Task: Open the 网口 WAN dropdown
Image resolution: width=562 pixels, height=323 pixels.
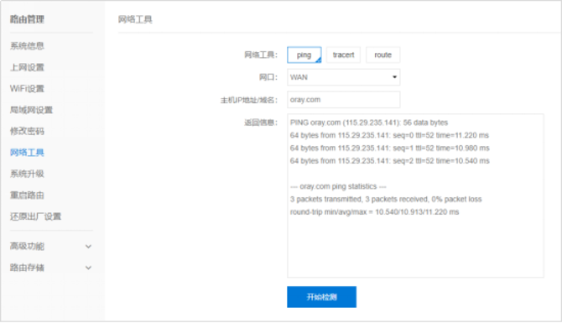Action: pos(343,77)
